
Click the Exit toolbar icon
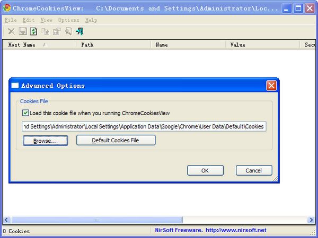[x=80, y=32]
